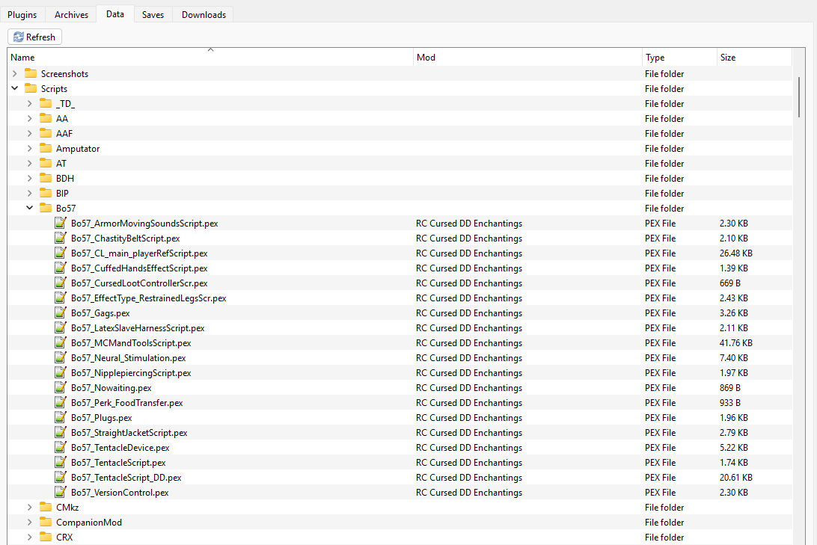The image size is (817, 545).
Task: Click file icon of Bo57_VersionControl.pex
Action: tap(61, 492)
